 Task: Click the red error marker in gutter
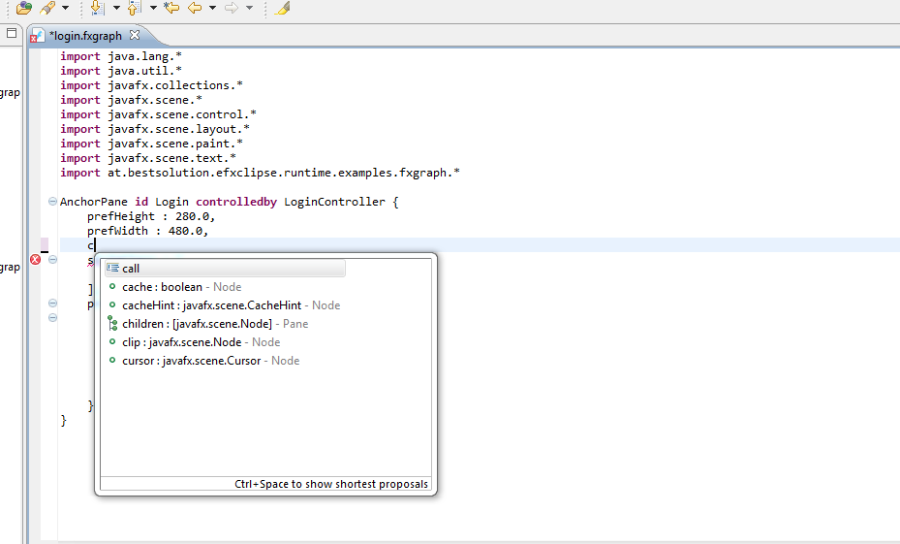click(36, 260)
